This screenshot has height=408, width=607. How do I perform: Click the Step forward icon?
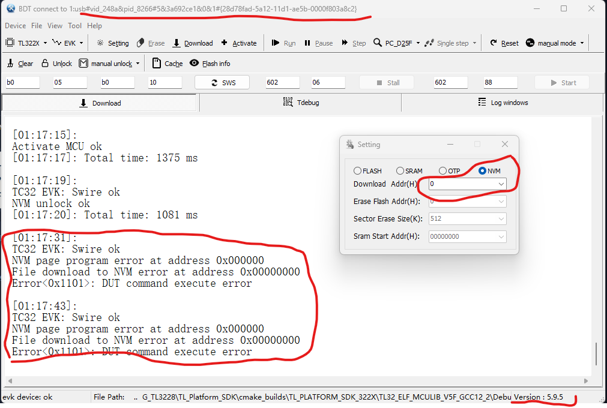345,43
